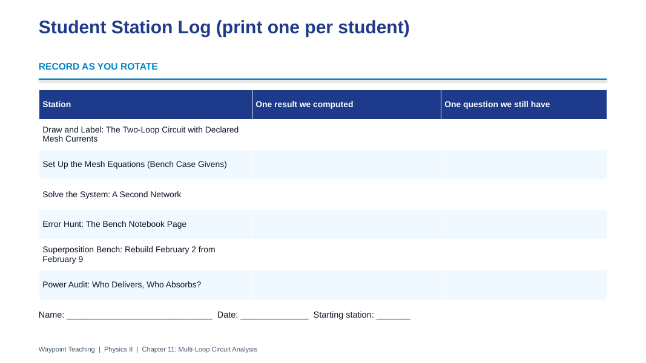Click 'Set Up the Mesh Equations' station cell
Image resolution: width=646 pixels, height=363 pixels.
tap(145, 165)
